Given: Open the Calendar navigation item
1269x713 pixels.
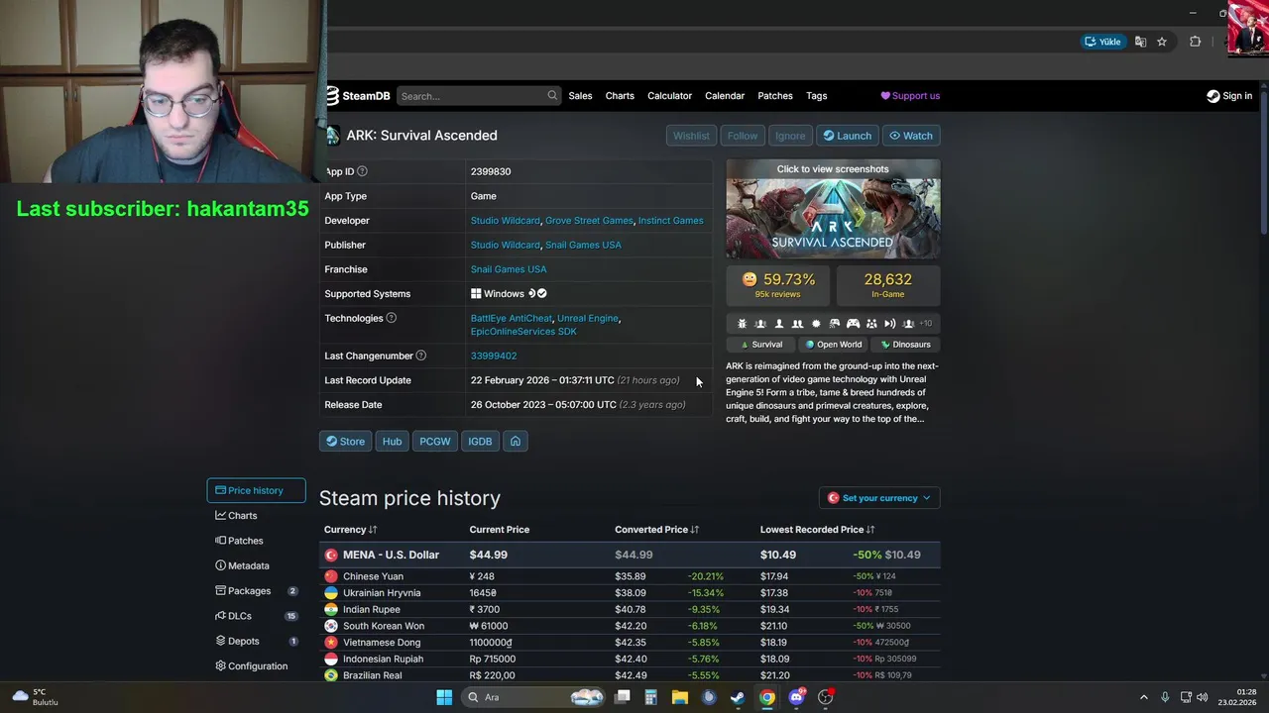Looking at the screenshot, I should 725,96.
